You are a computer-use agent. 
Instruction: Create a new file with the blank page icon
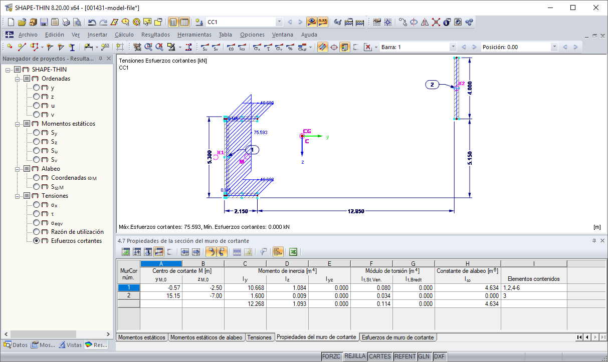point(11,22)
